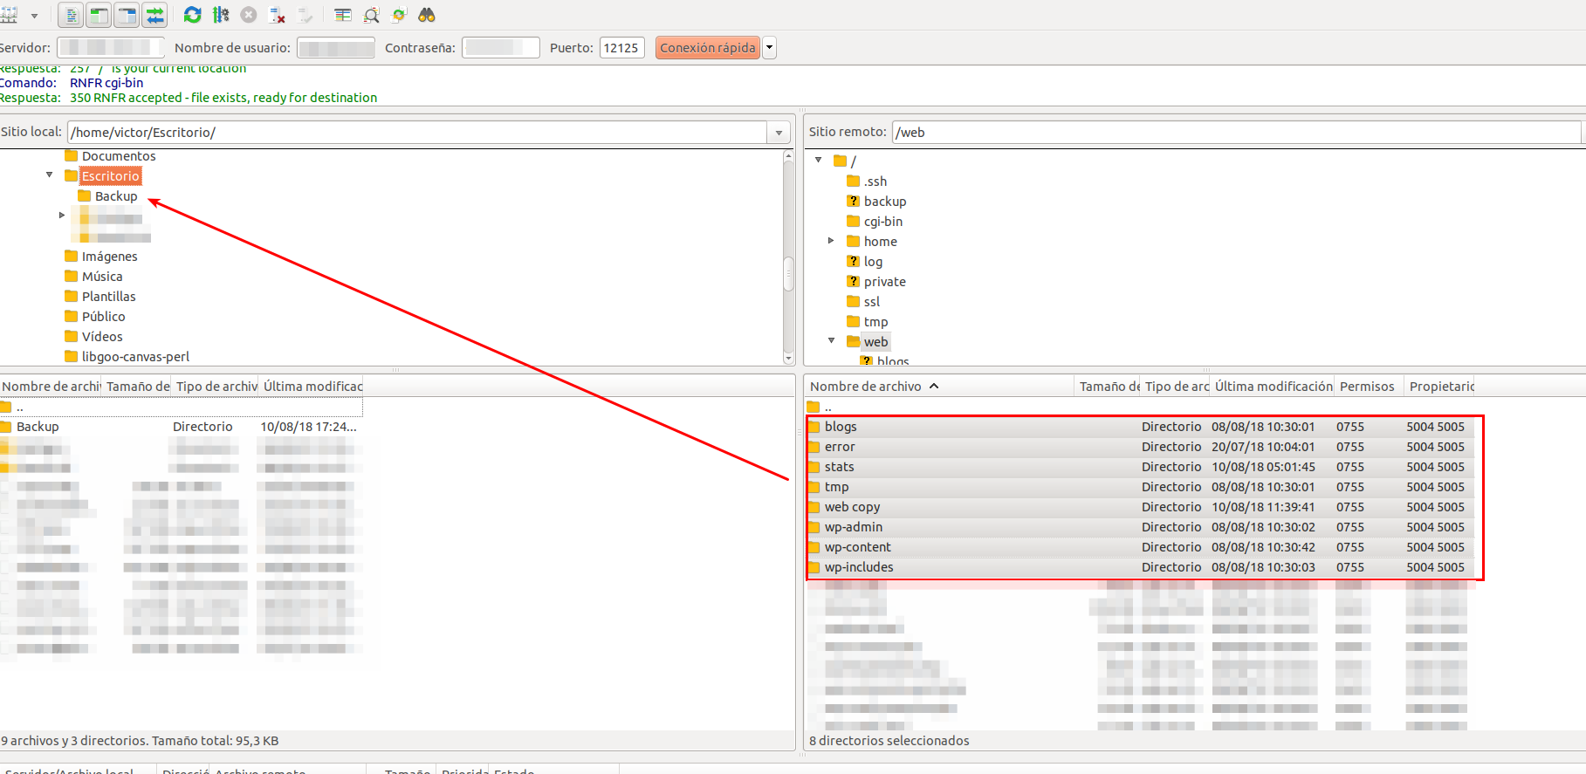Click the Contraseña password field

(501, 47)
